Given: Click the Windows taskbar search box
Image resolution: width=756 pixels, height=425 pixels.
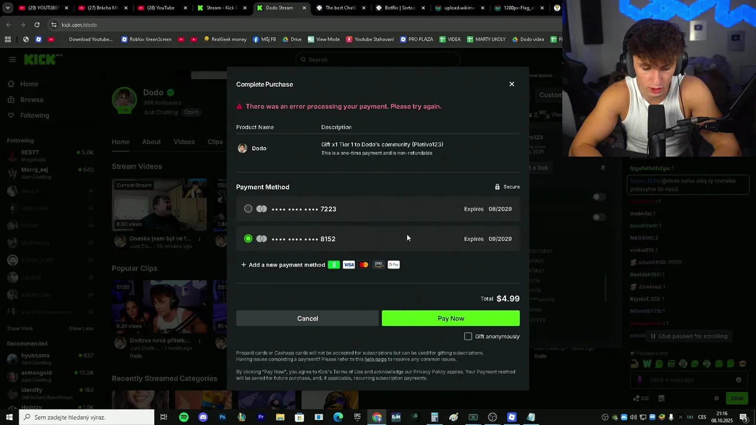Looking at the screenshot, I should [x=87, y=417].
